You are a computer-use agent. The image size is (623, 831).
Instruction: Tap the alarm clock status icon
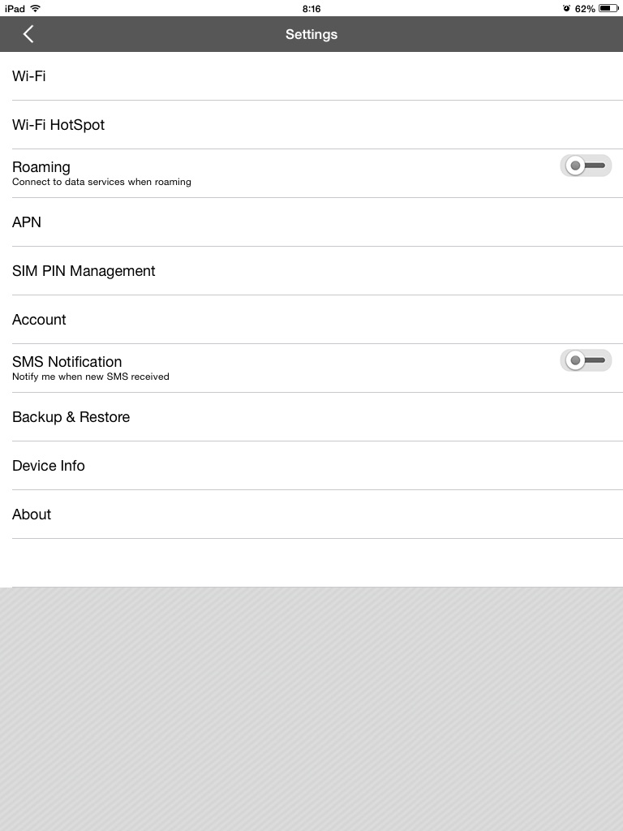[x=566, y=8]
